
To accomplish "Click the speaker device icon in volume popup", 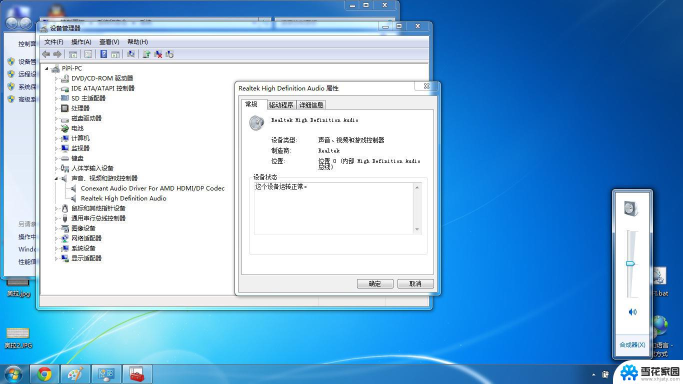I will tap(631, 208).
